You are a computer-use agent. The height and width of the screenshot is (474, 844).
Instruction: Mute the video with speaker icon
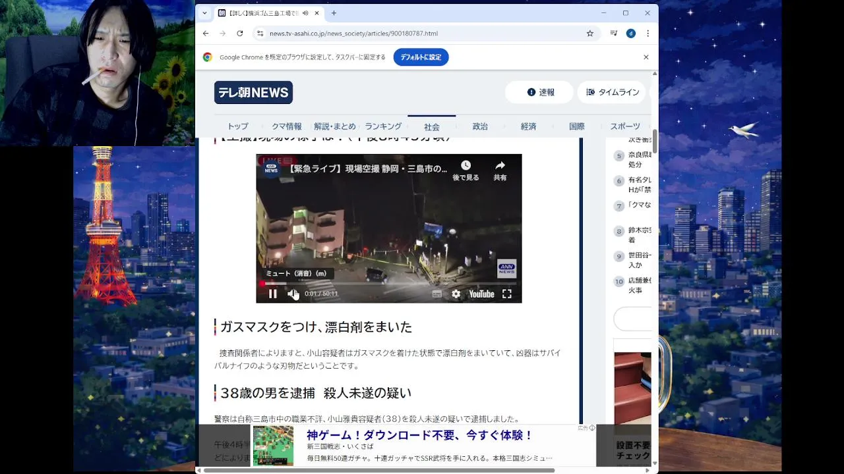click(292, 294)
